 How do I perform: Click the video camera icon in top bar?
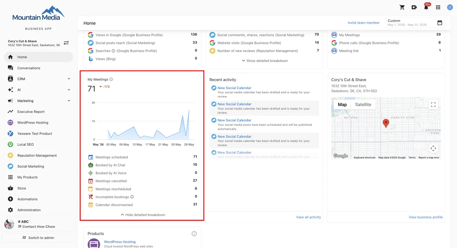click(x=414, y=7)
